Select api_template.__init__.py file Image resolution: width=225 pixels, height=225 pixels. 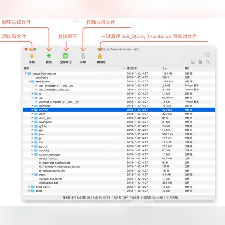pyautogui.click(x=119, y=90)
